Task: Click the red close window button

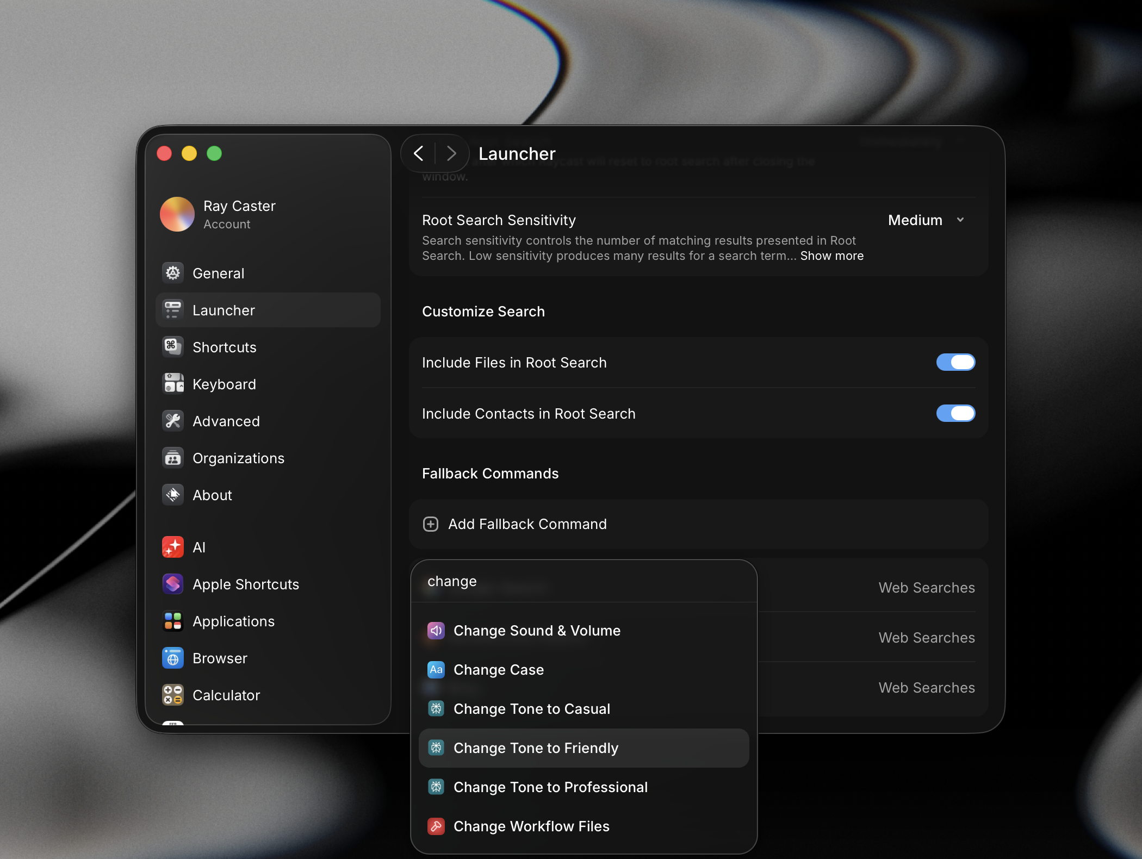Action: click(x=164, y=153)
